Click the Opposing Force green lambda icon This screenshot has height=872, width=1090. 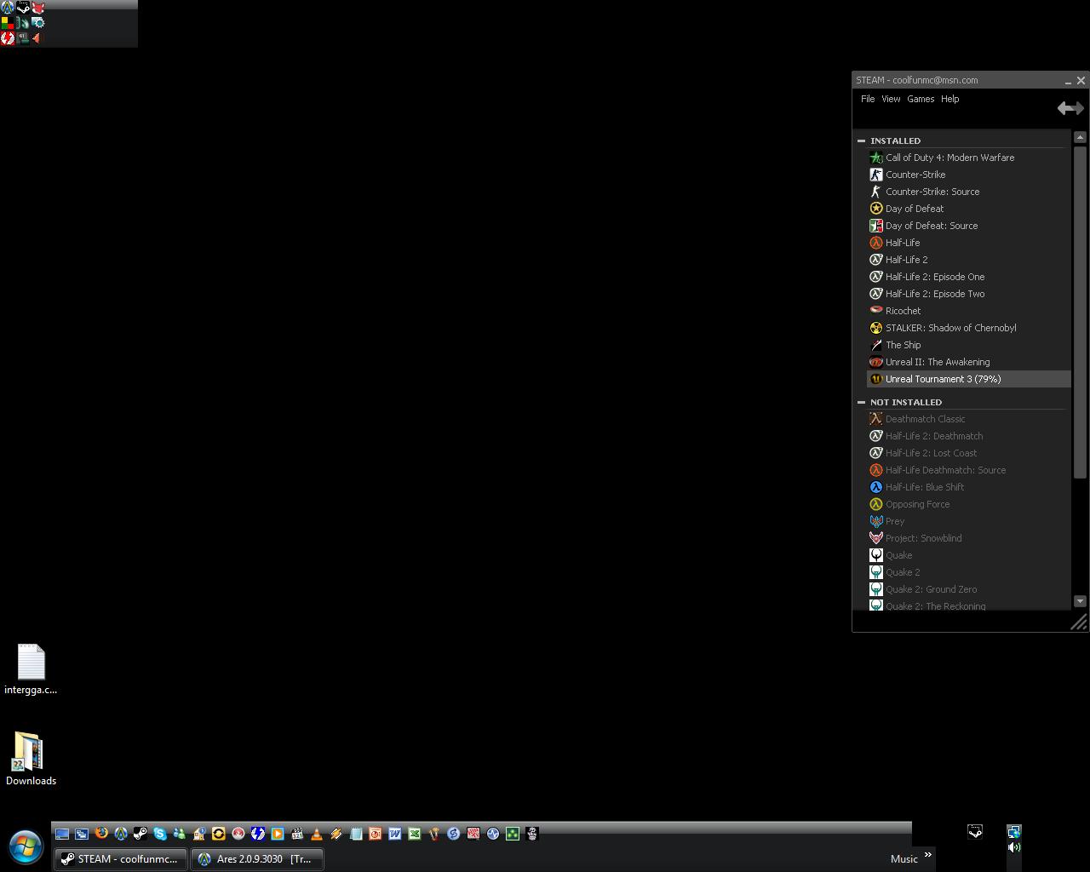coord(875,504)
